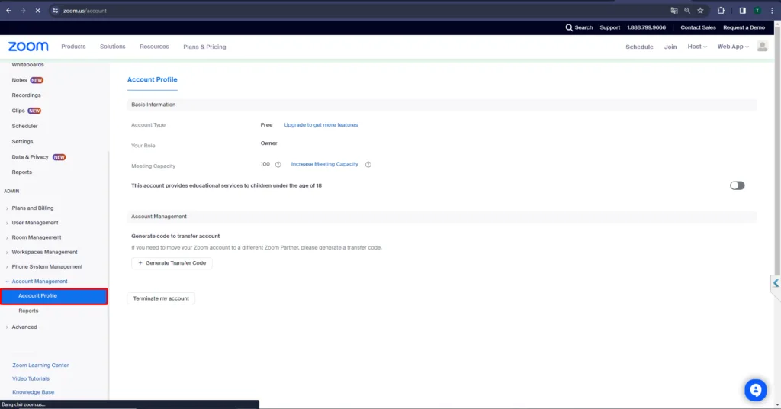Expand the User Management section
Viewport: 781px width, 409px height.
[x=35, y=223]
